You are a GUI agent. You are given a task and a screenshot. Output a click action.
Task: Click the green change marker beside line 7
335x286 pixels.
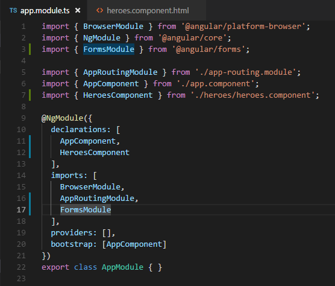point(30,95)
